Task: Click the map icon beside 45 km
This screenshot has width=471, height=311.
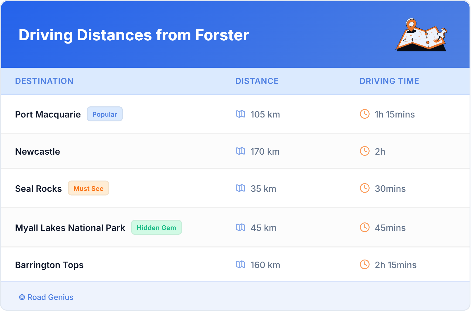Action: tap(240, 227)
